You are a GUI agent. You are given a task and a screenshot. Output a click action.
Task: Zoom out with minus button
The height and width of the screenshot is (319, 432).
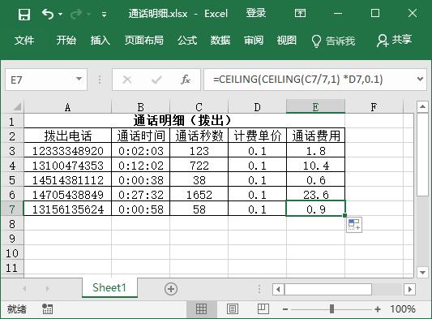[285, 309]
